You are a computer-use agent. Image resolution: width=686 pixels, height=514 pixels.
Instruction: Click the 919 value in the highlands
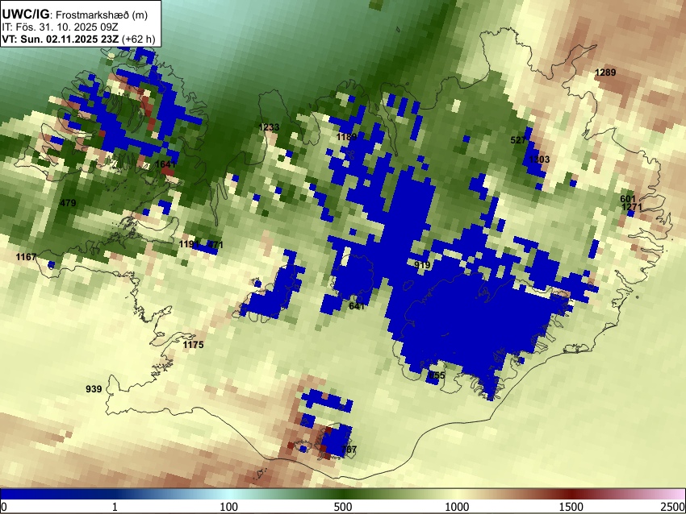click(x=422, y=265)
